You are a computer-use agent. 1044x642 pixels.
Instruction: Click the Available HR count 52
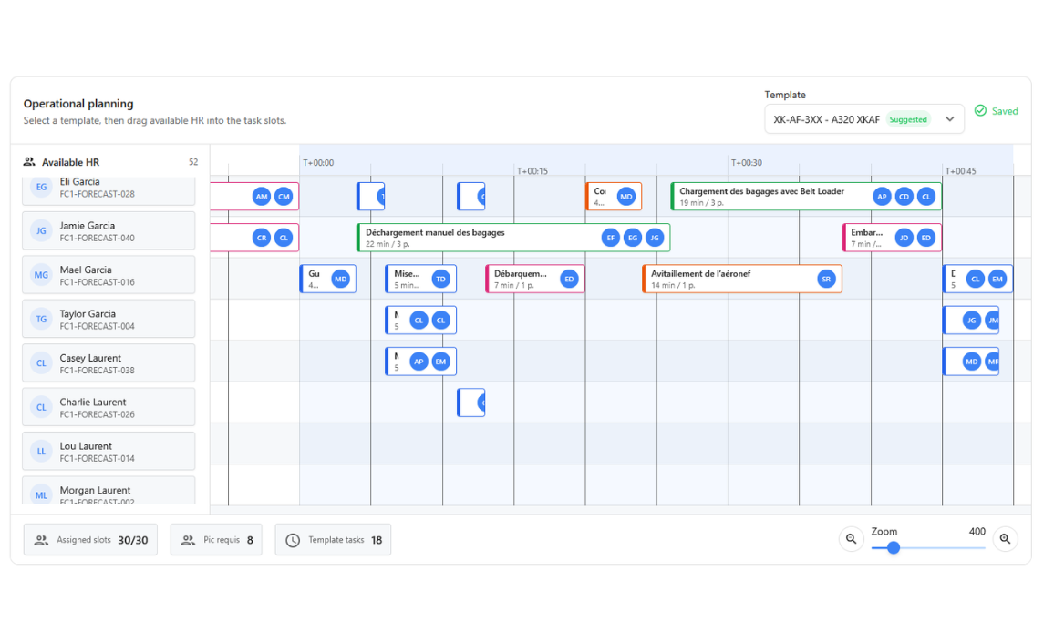click(x=193, y=162)
